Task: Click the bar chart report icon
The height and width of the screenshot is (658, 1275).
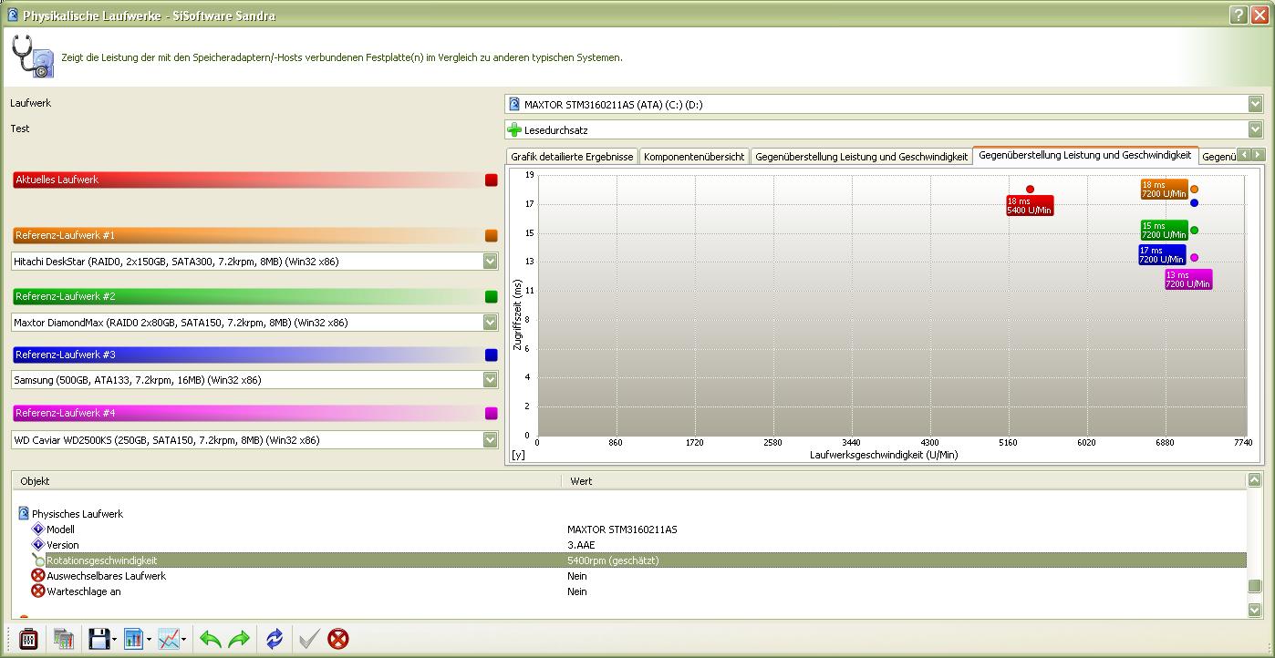Action: [133, 639]
